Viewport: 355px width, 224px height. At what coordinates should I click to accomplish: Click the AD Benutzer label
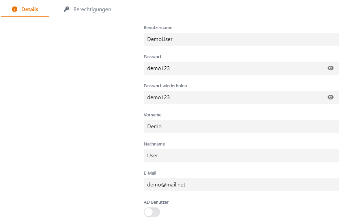[x=156, y=202]
